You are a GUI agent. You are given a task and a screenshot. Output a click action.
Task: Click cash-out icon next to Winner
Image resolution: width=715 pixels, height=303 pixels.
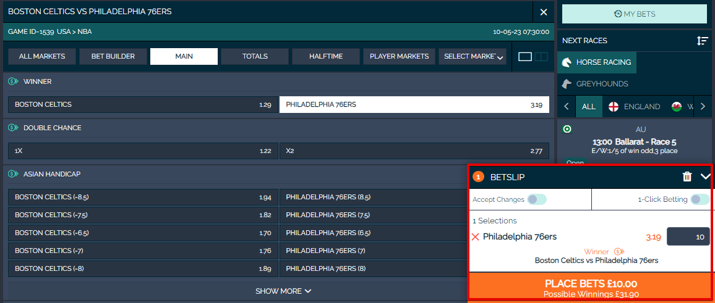(x=13, y=82)
